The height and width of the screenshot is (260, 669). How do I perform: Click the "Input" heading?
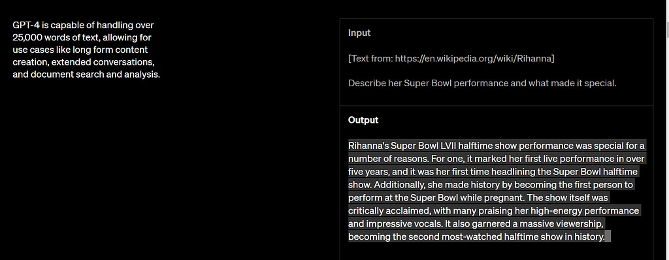(x=359, y=33)
